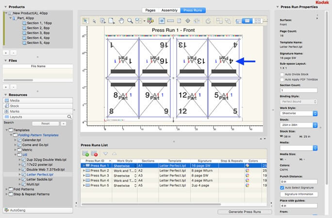Open the Media dropdown in properties
This screenshot has height=218, width=332.
299,148
